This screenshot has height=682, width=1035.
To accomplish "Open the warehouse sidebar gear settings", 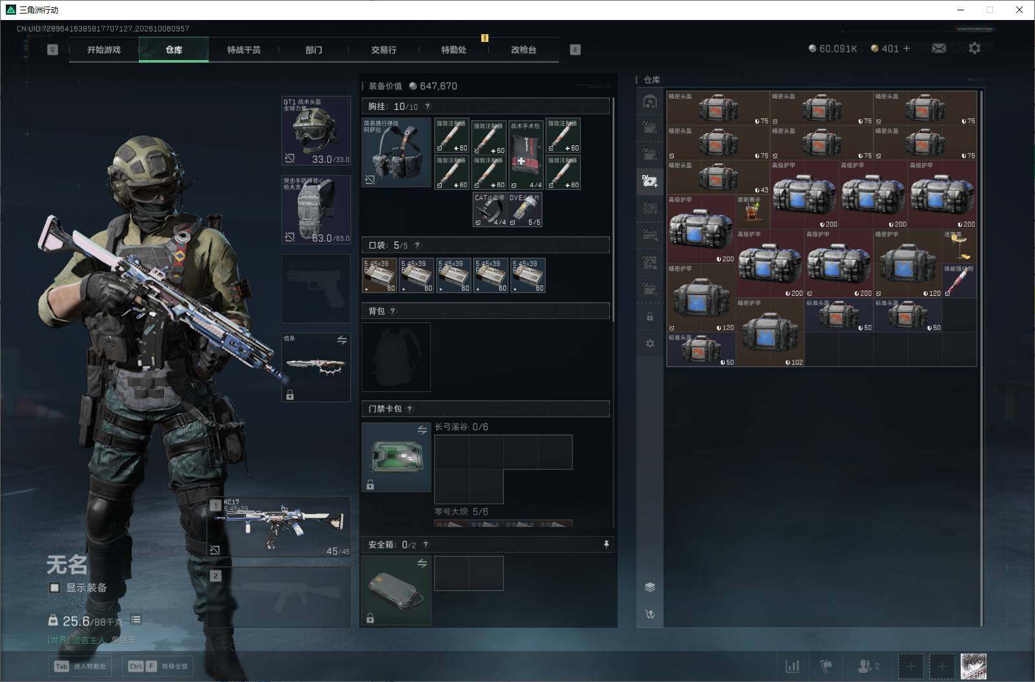I will [x=650, y=344].
